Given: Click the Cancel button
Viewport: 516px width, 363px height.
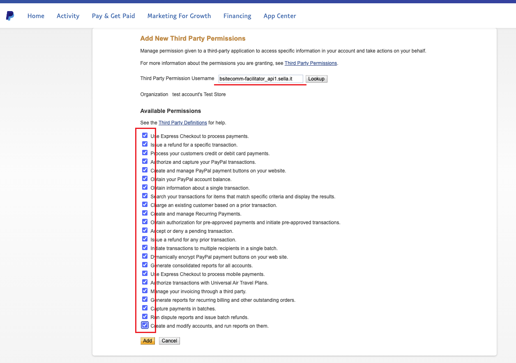Looking at the screenshot, I should click(169, 341).
